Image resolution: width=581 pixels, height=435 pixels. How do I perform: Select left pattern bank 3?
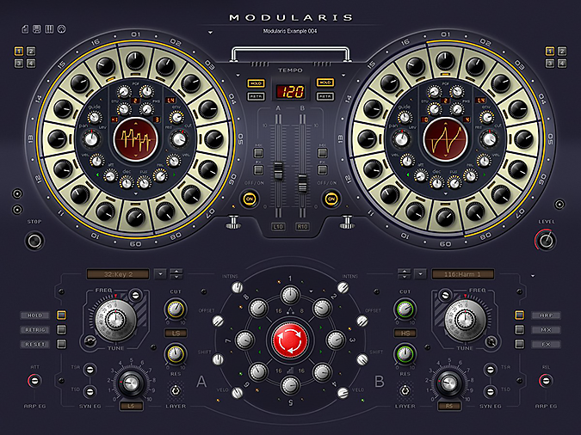tap(19, 64)
